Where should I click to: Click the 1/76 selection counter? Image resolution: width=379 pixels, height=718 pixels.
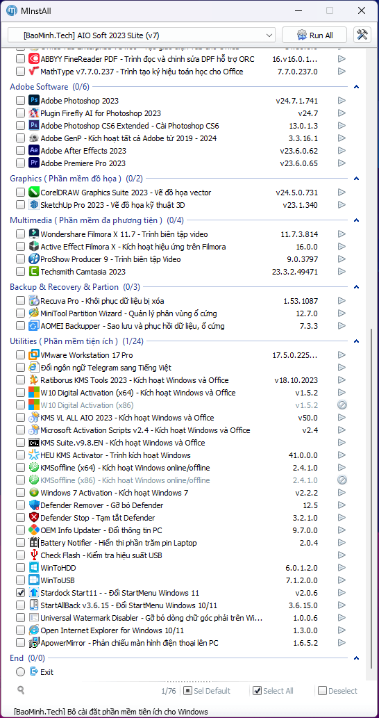point(169,690)
